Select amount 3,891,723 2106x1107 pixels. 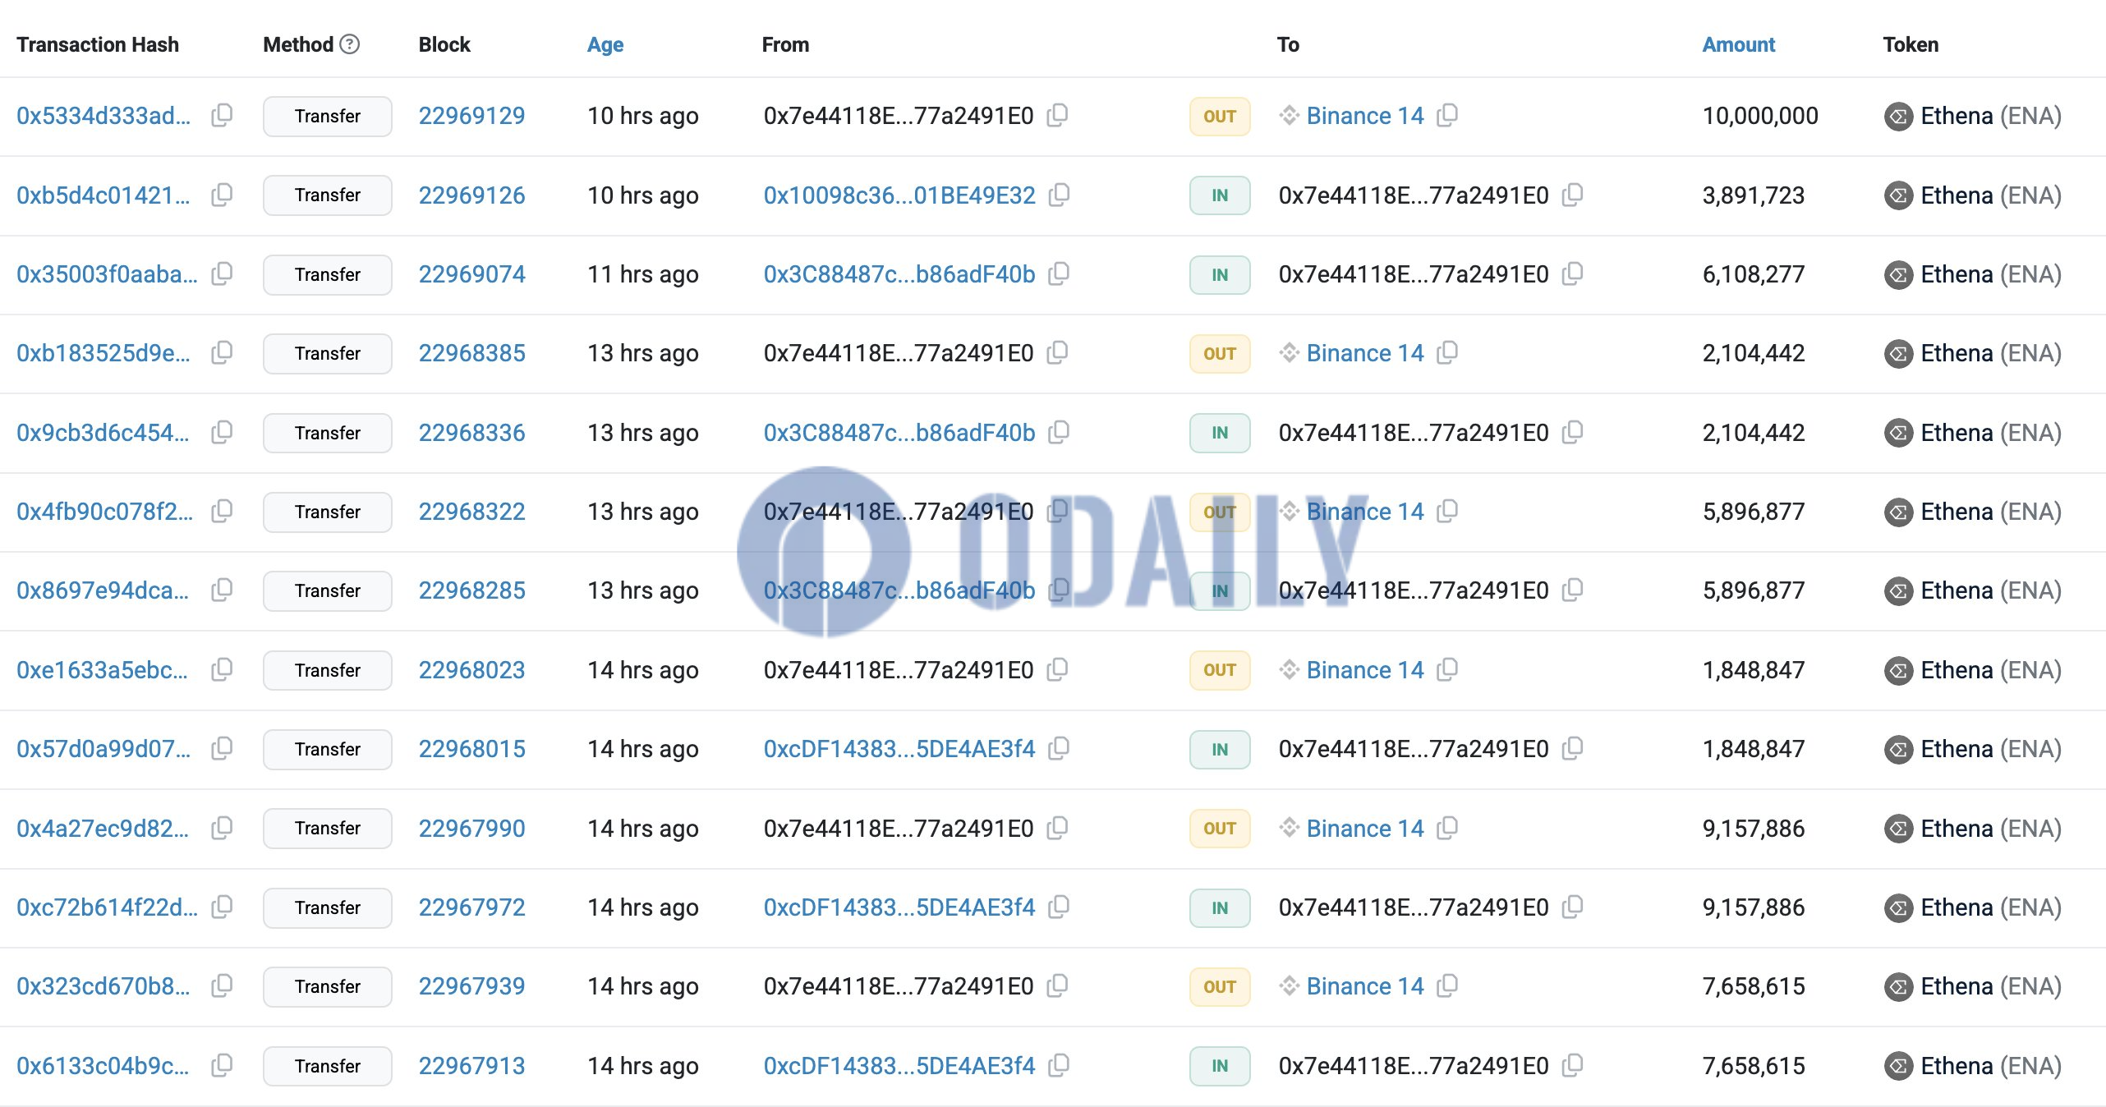click(x=1754, y=195)
